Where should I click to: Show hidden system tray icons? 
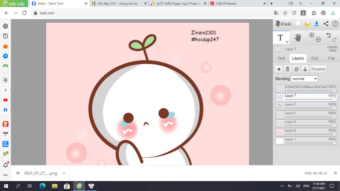click(x=282, y=186)
